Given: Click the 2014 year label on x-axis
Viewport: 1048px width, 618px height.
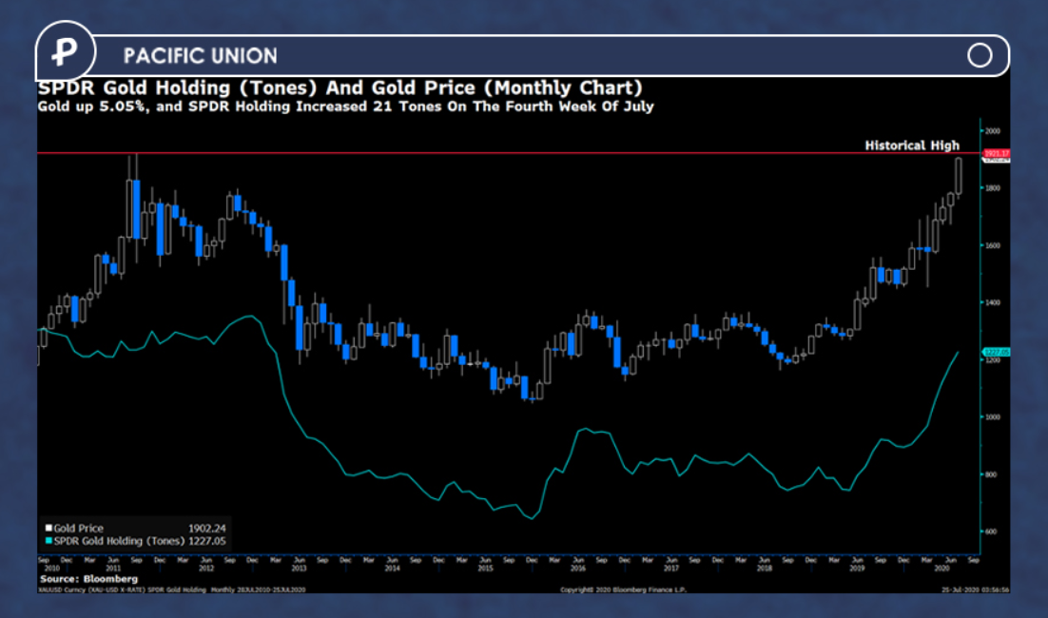Looking at the screenshot, I should [393, 569].
